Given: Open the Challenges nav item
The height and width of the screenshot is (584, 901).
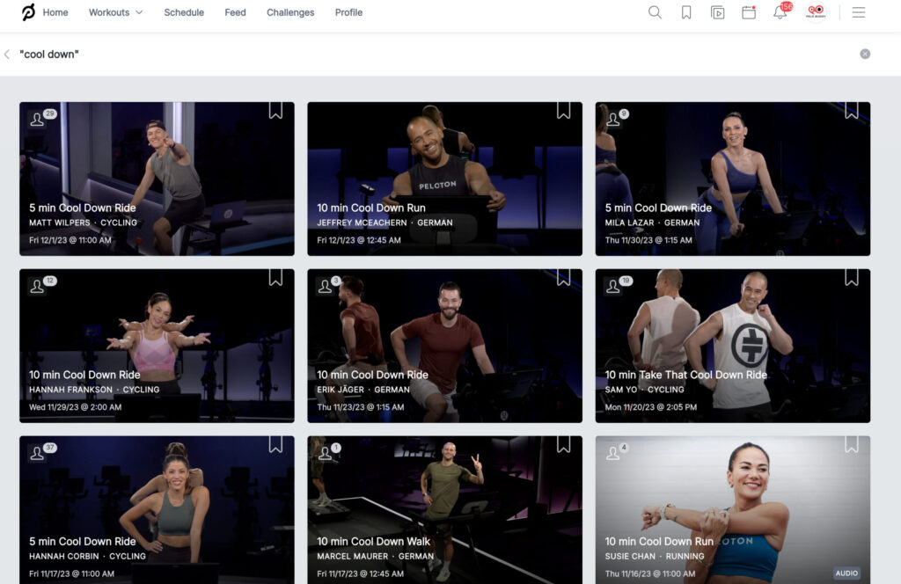Looking at the screenshot, I should coord(290,12).
